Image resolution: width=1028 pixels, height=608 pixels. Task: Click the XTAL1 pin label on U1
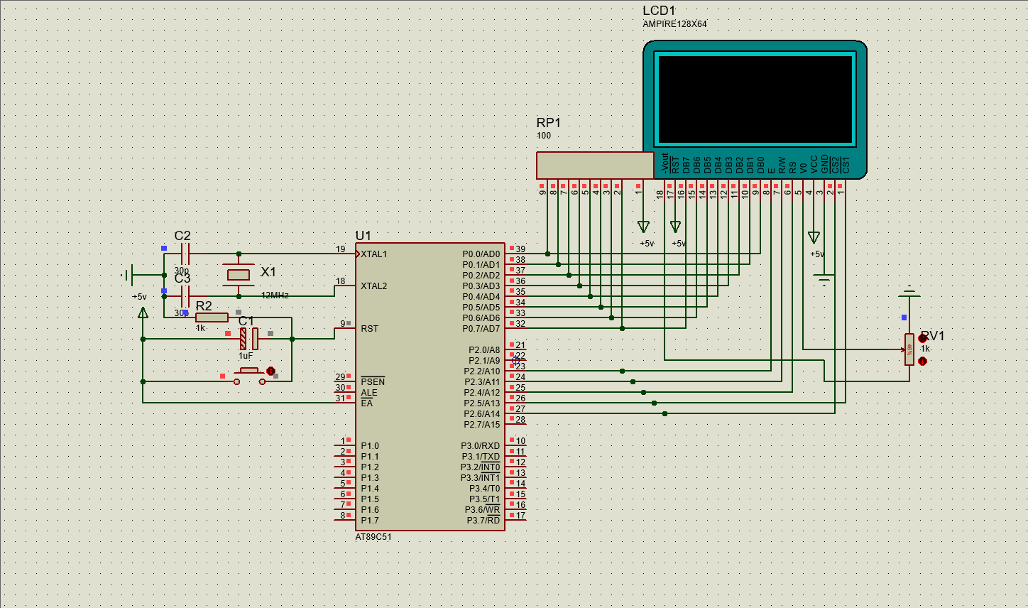pyautogui.click(x=374, y=254)
